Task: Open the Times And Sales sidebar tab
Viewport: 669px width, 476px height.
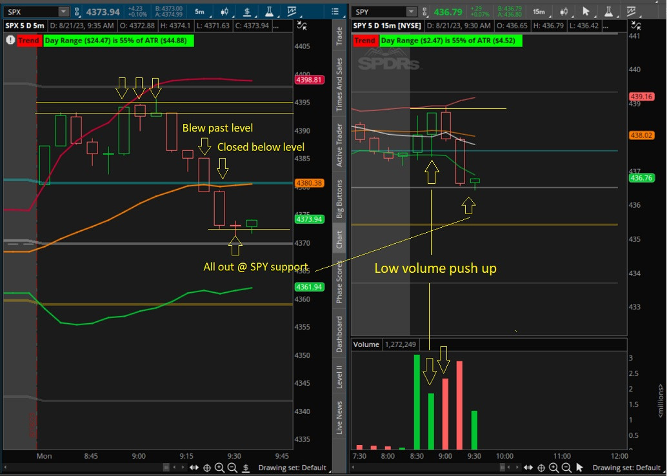Action: (339, 84)
